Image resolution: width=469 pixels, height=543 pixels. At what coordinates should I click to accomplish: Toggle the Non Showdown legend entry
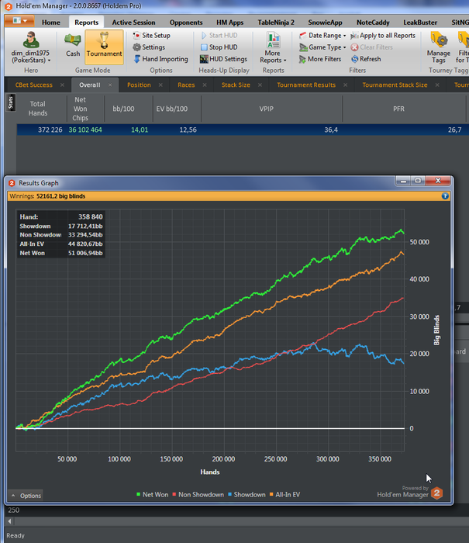pos(198,495)
